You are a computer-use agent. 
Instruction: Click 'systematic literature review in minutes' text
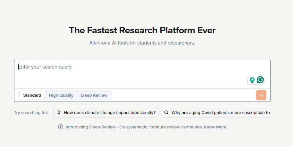pos(164,127)
